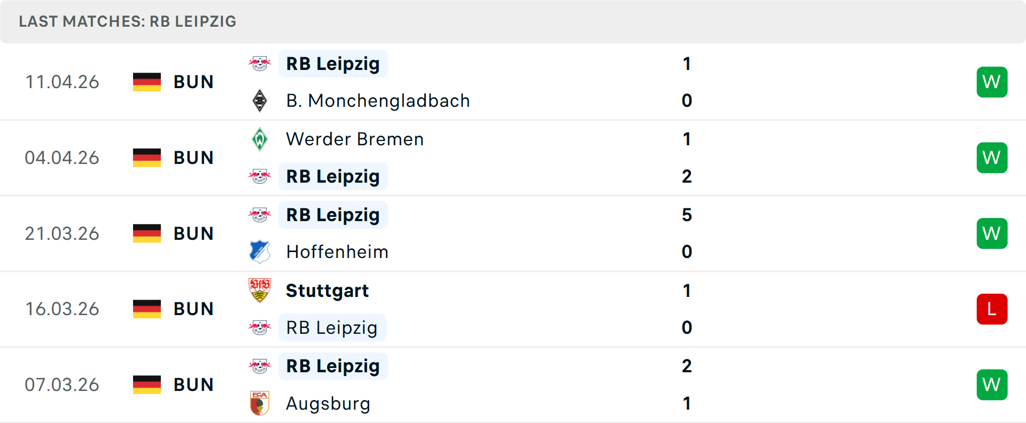Click the bold Stuttgart team name
Screen dimensions: 1026x423
coord(327,291)
